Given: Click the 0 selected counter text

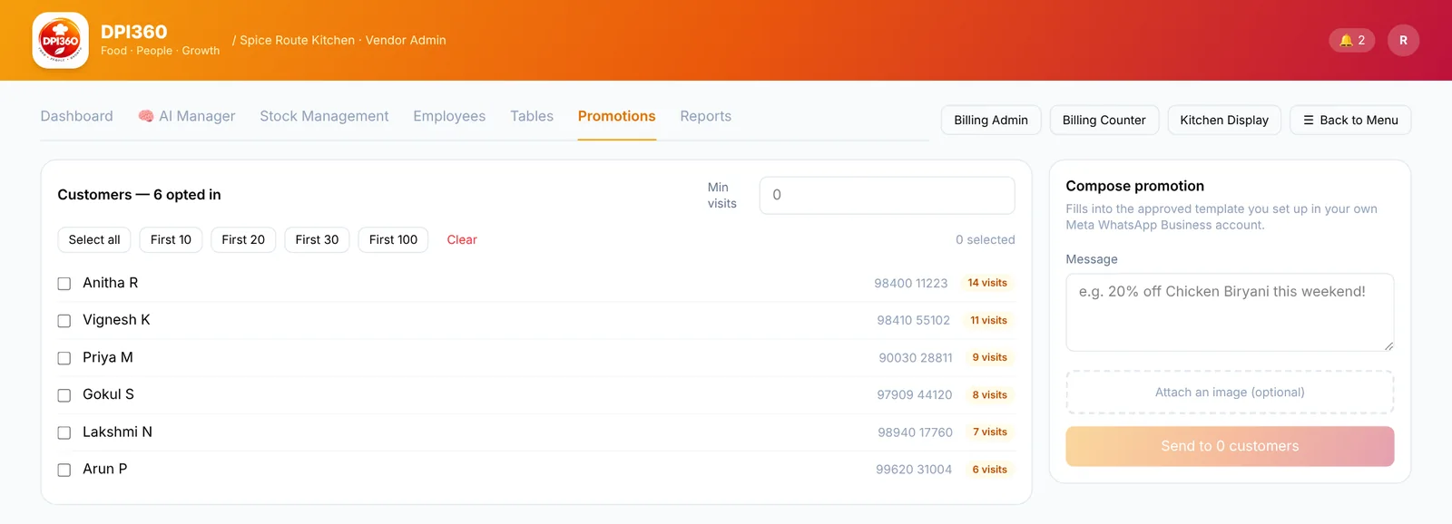Looking at the screenshot, I should coord(986,239).
